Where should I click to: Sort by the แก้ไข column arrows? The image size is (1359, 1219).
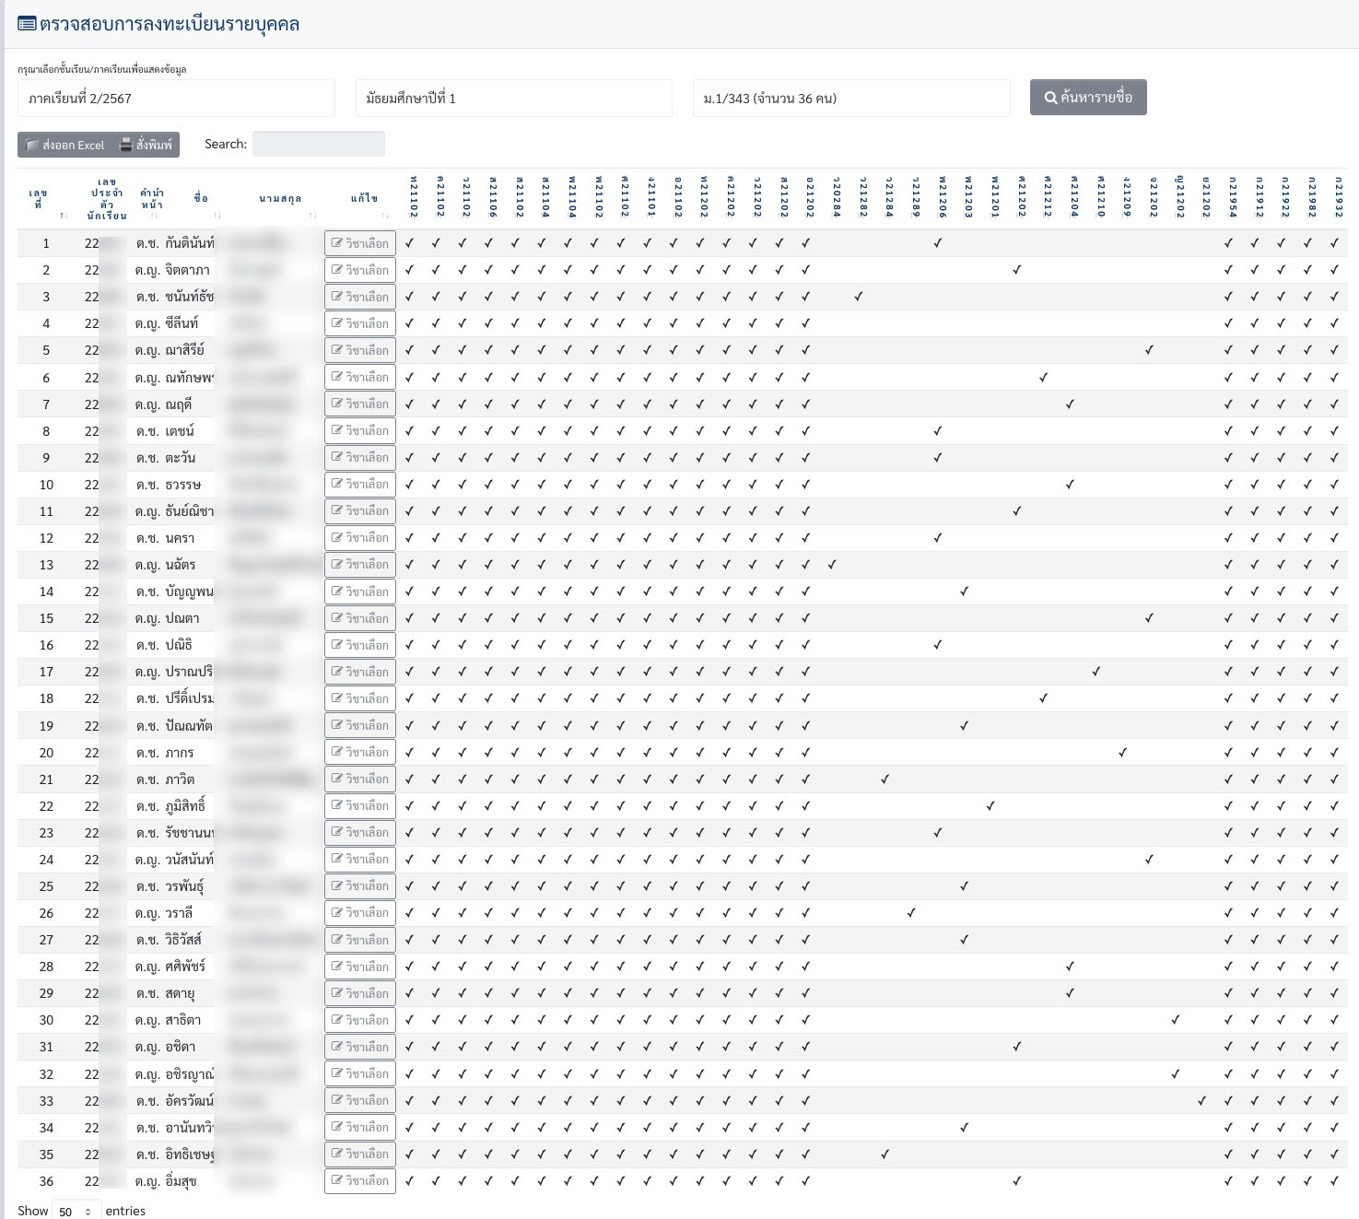tap(385, 216)
